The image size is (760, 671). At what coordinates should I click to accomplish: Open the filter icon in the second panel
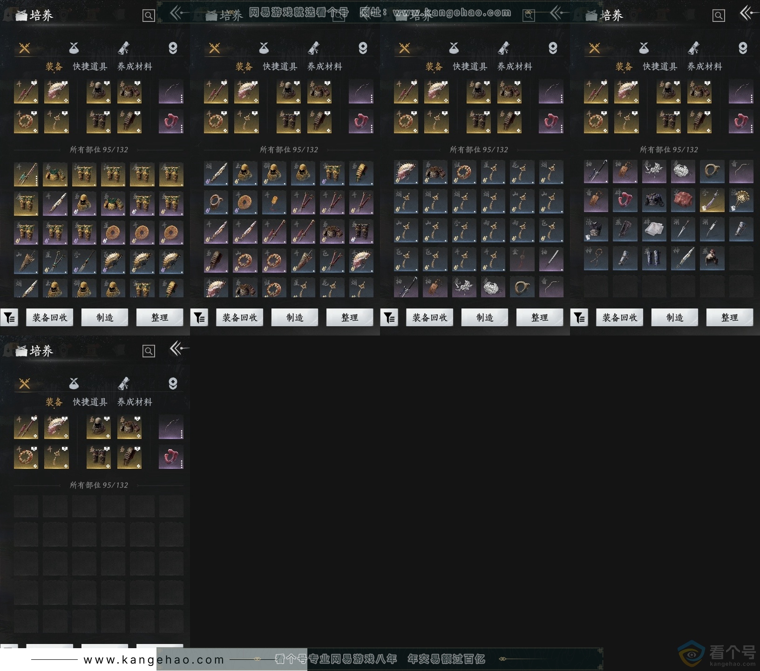tap(199, 318)
